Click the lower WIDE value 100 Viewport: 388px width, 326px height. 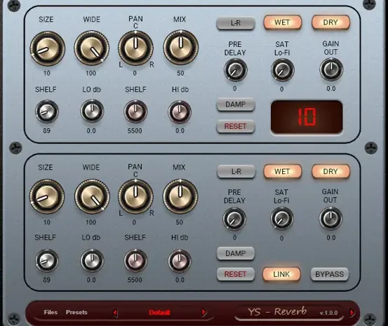click(x=91, y=222)
